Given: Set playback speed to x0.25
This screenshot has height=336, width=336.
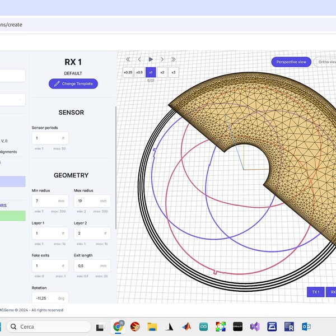Looking at the screenshot, I should click(128, 72).
